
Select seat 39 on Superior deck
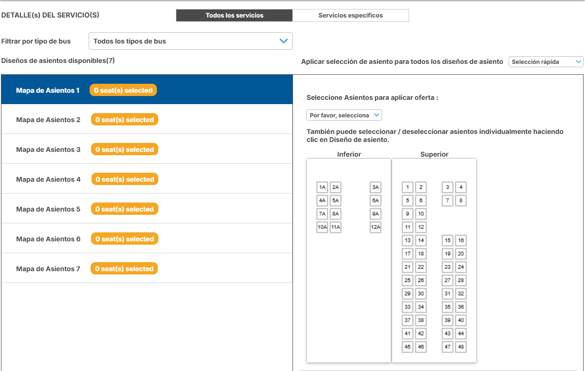pyautogui.click(x=448, y=320)
